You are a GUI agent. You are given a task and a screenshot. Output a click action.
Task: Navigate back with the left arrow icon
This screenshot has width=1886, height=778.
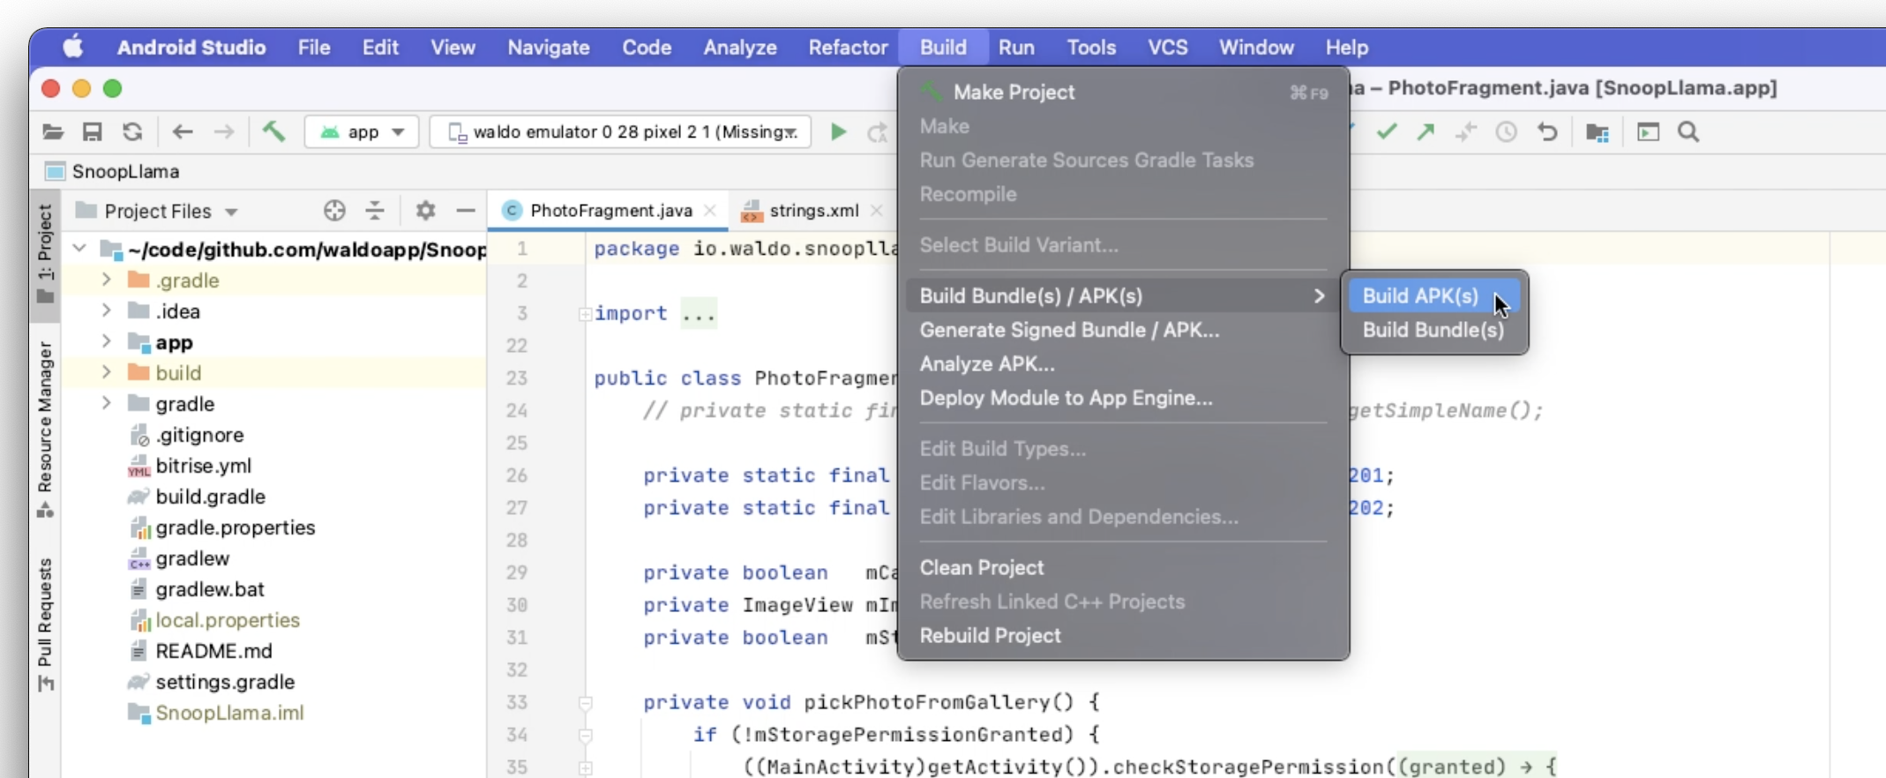[183, 132]
